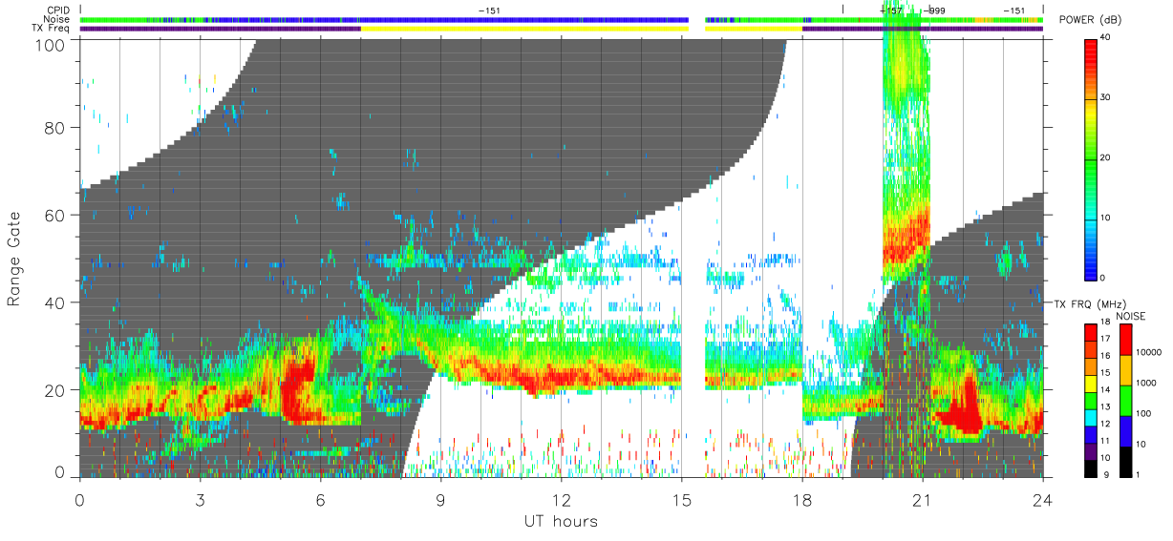This screenshot has height=541, width=1173.
Task: Click the y-axis tick label '20'
Action: [55, 390]
